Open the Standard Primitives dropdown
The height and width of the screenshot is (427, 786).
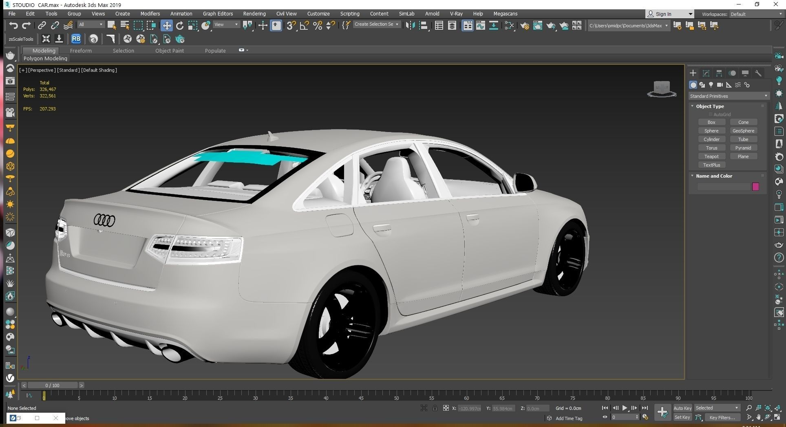point(729,96)
